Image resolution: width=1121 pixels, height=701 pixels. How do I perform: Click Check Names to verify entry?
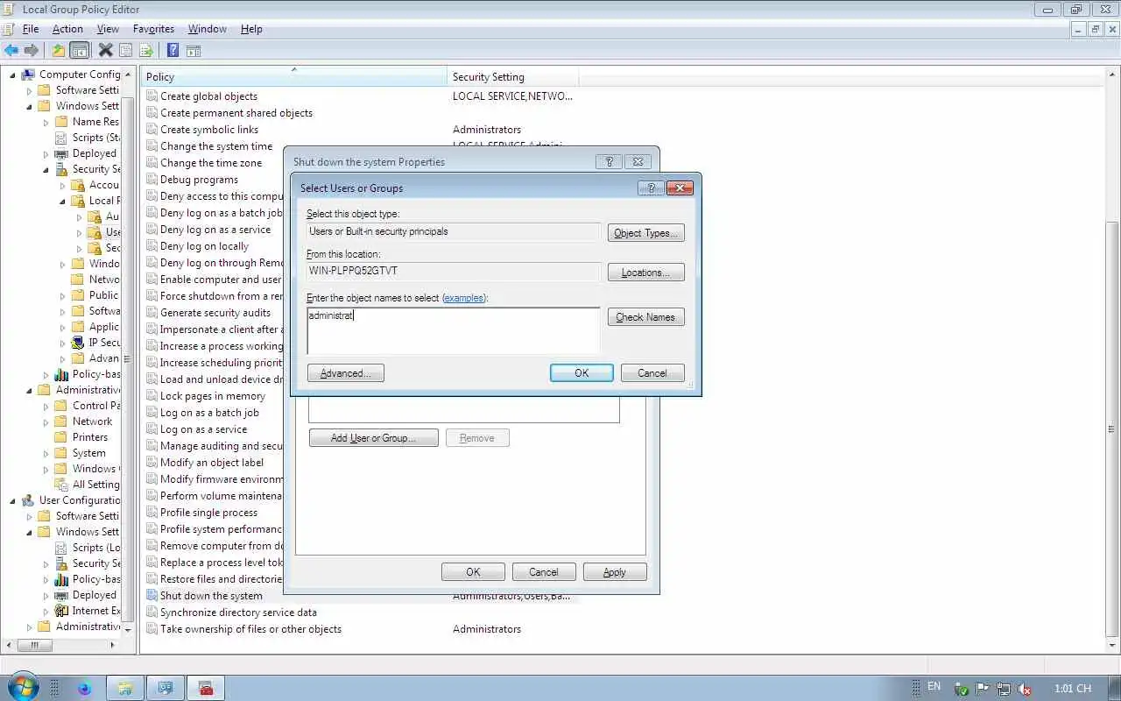(646, 317)
